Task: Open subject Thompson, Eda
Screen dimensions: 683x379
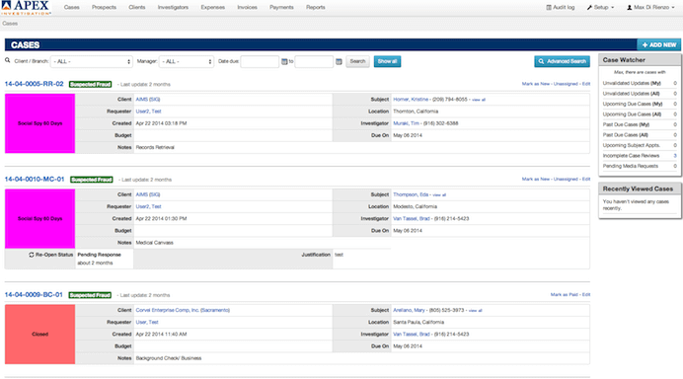Action: pos(411,194)
